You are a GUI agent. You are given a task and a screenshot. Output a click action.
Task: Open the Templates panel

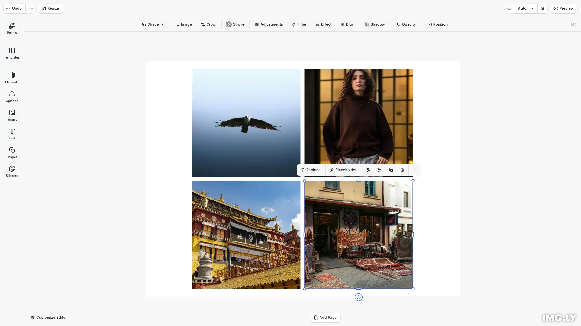click(11, 53)
